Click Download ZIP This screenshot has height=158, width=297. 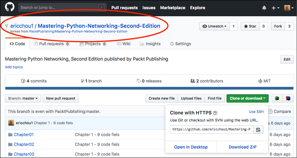[x=242, y=147]
